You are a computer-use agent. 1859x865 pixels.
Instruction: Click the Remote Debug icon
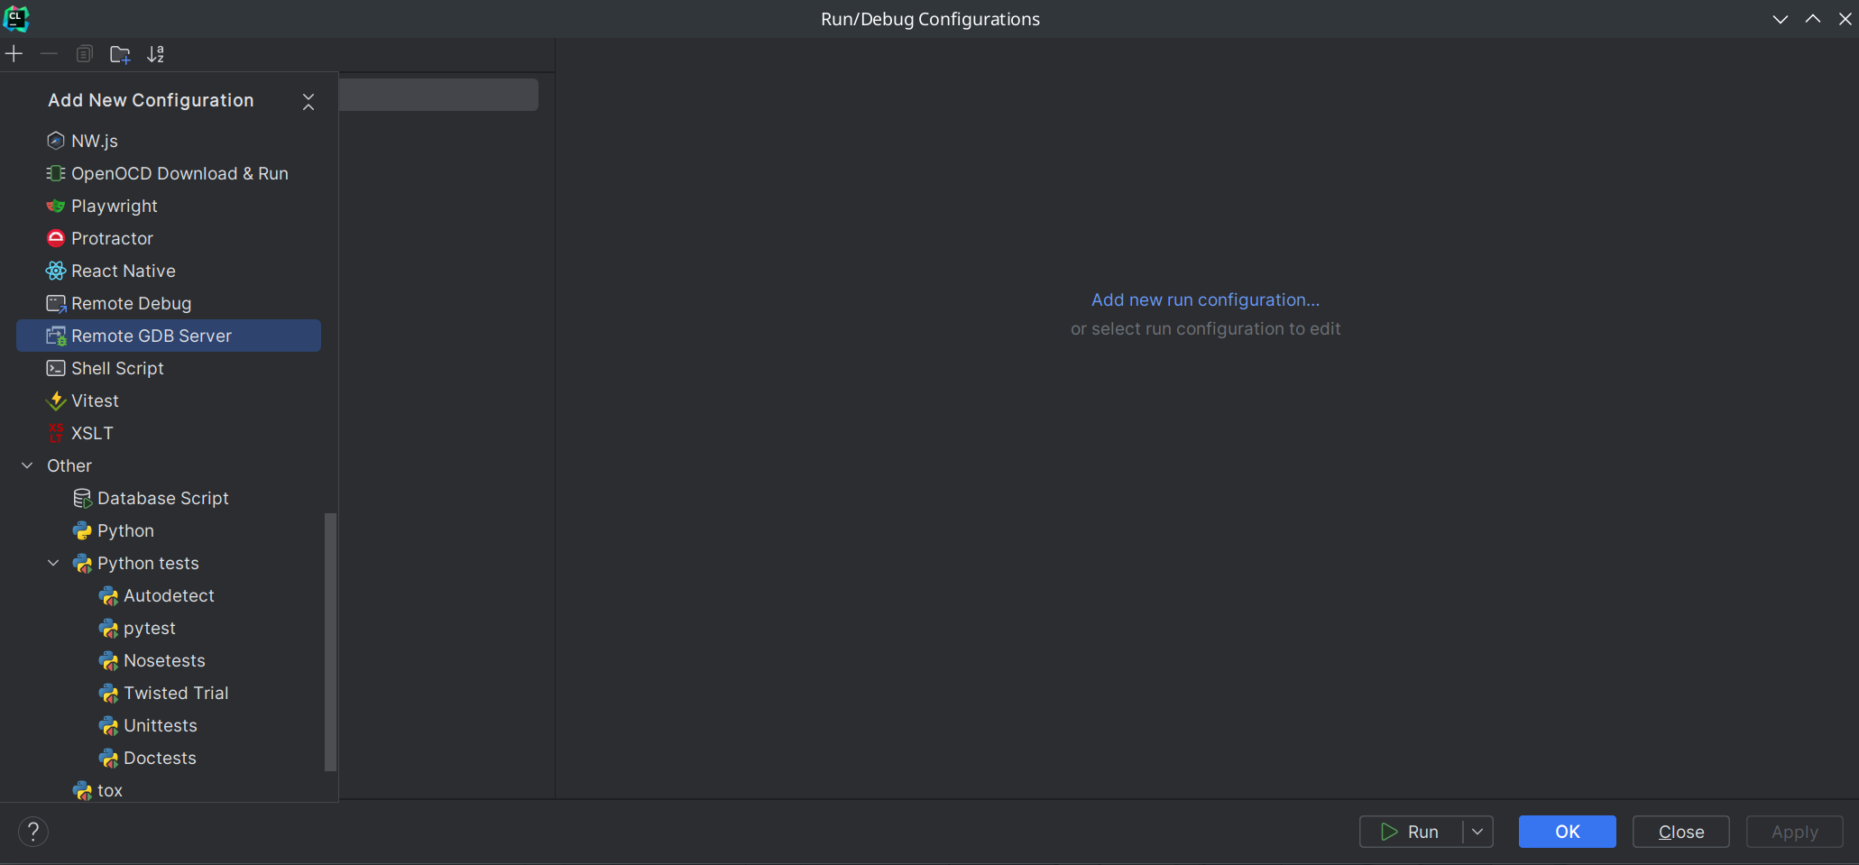(56, 303)
